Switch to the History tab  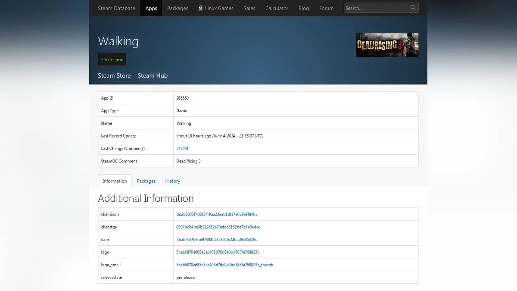coord(173,181)
